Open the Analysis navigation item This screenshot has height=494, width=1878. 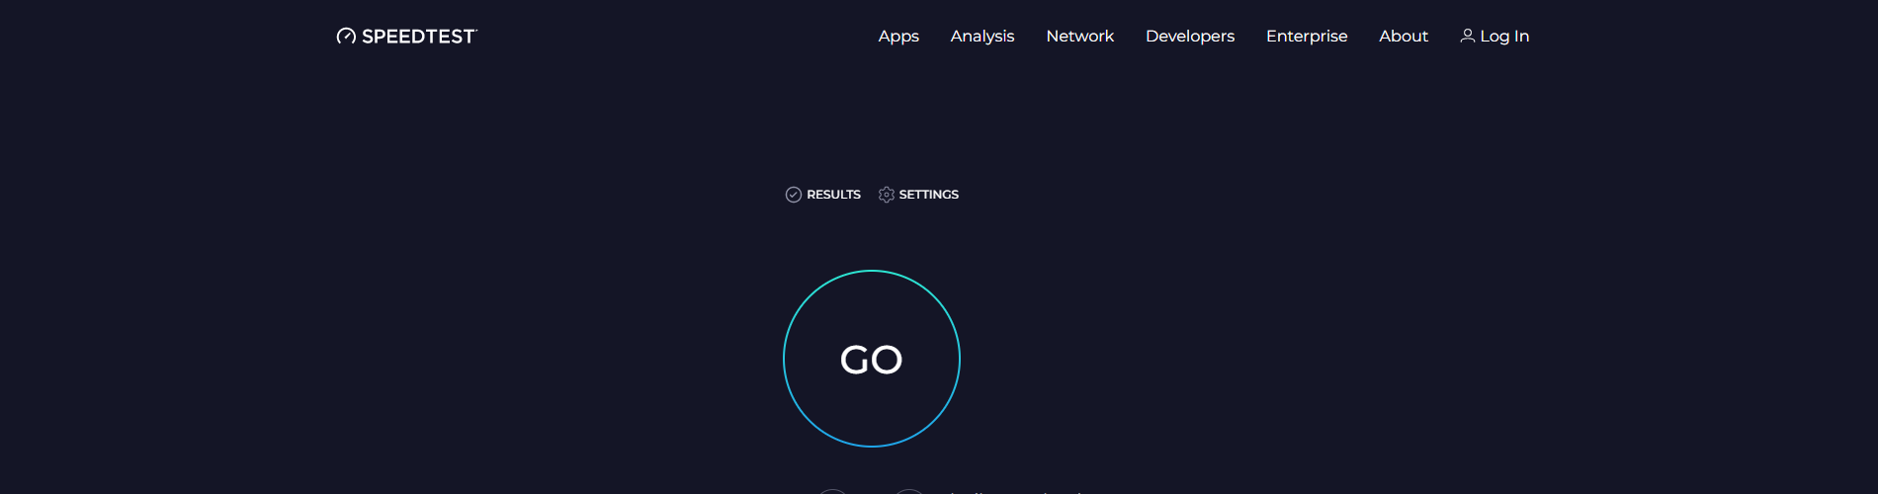pos(982,37)
